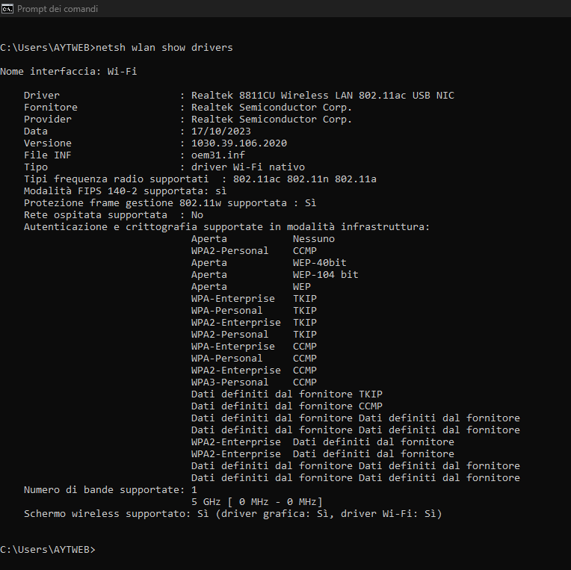This screenshot has width=571, height=570.
Task: Click the 'netsh wlan show drivers' command text
Action: point(164,48)
